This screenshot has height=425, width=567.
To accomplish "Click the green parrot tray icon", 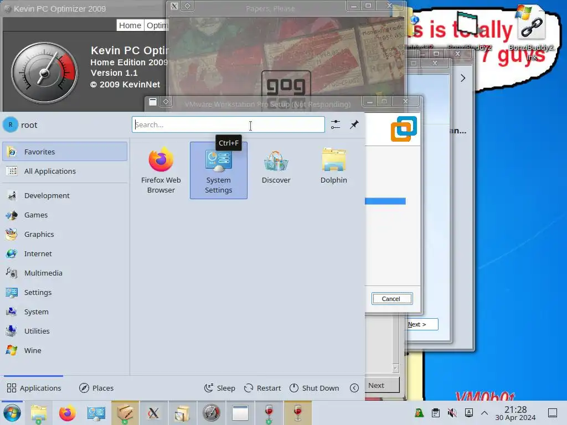I will [419, 413].
